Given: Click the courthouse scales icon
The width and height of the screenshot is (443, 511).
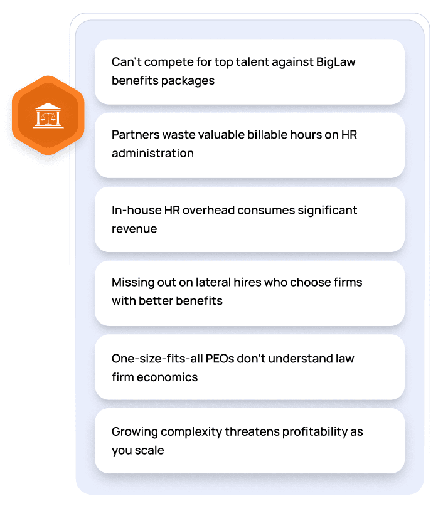Looking at the screenshot, I should (x=48, y=117).
